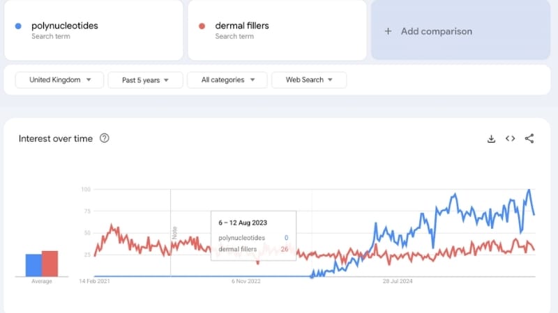
Task: Add a comparison search term
Action: [x=461, y=30]
